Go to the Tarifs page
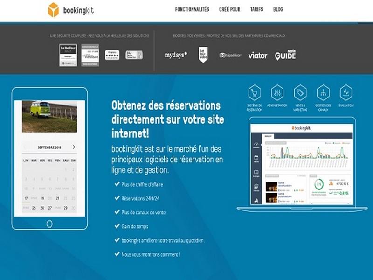 [257, 9]
